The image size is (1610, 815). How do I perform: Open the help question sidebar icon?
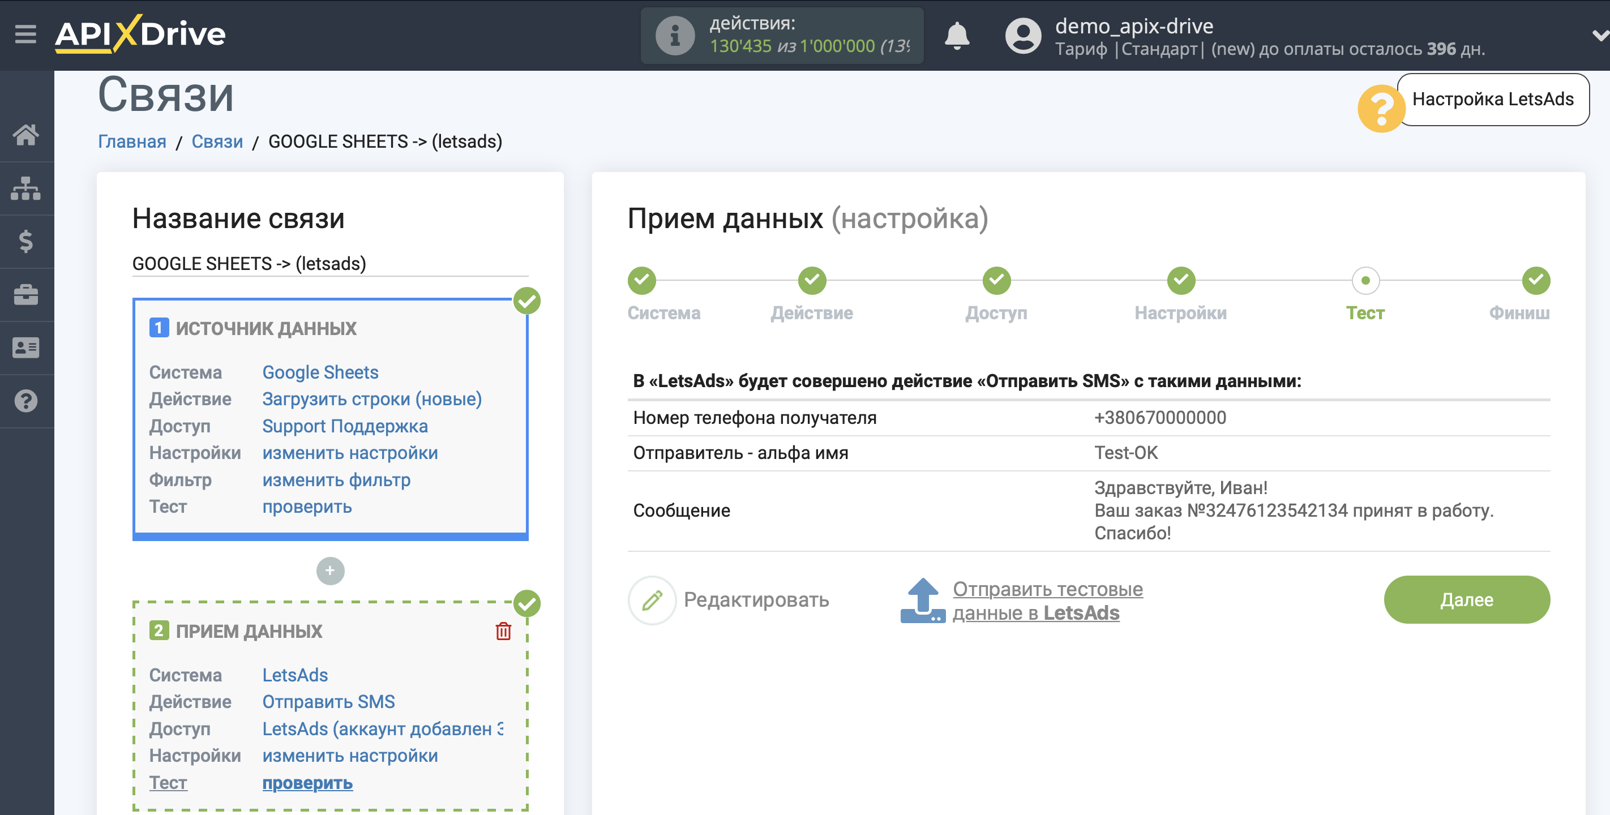(26, 401)
